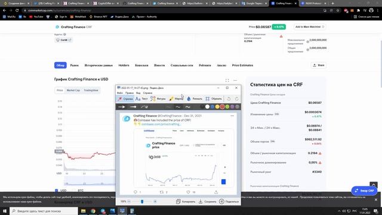Click the Swap CRF button
382x215 pixels.
pyautogui.click(x=364, y=191)
